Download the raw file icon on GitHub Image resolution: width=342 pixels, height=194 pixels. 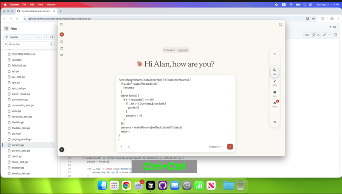[x=318, y=35]
